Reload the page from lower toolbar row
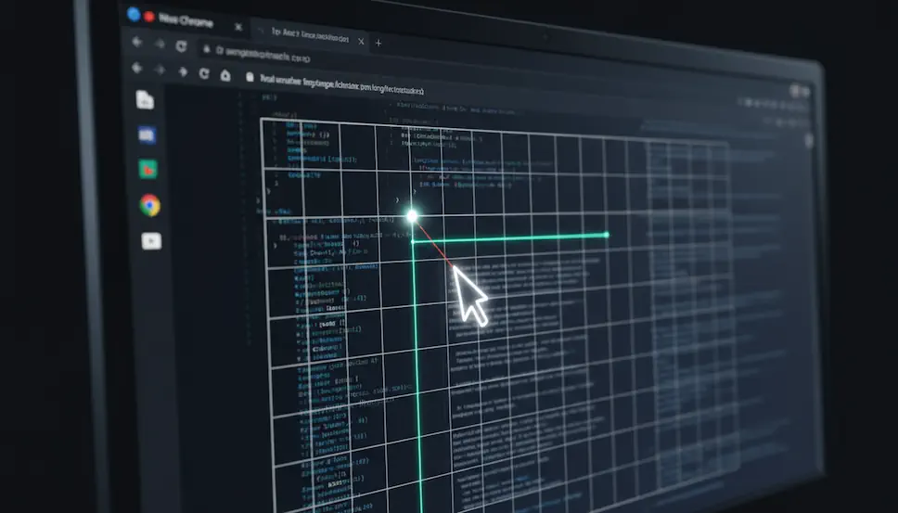 click(203, 74)
